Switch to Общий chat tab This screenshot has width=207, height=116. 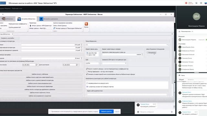[181, 80]
